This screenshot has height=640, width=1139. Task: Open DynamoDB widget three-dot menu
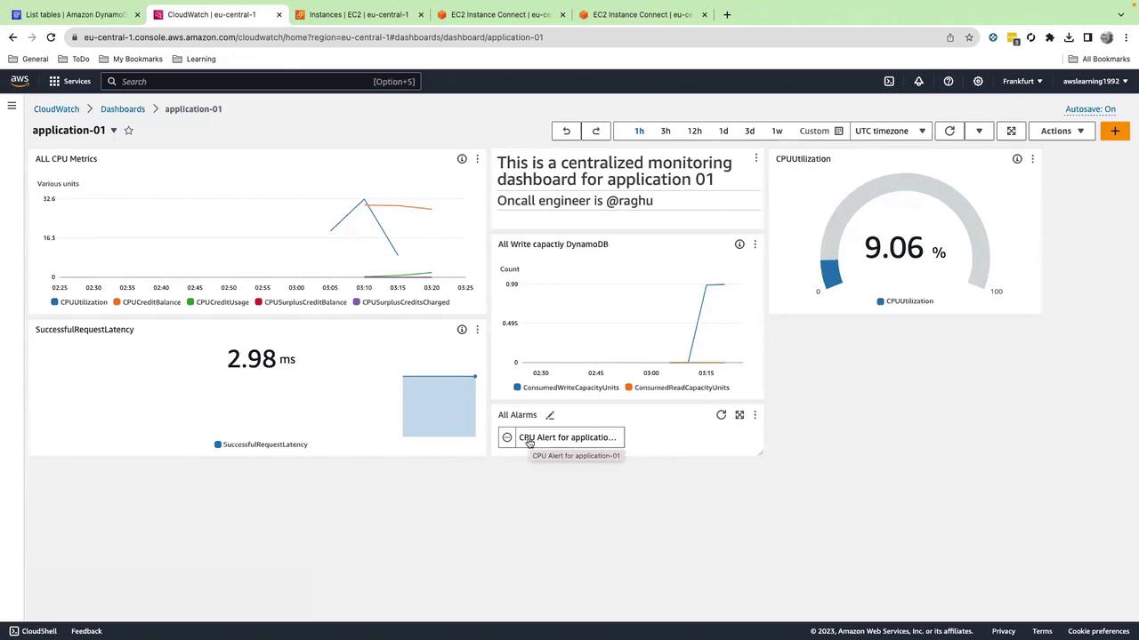tap(755, 244)
